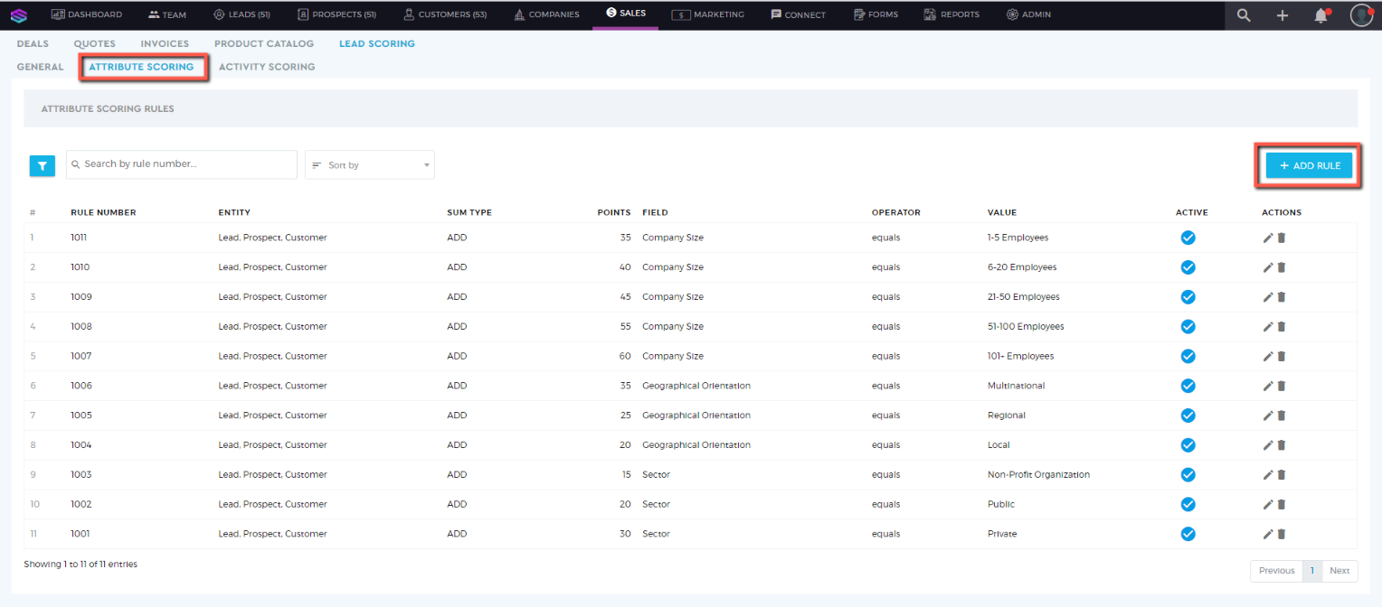
Task: Delete rule 1005 with trash icon
Action: [1282, 416]
